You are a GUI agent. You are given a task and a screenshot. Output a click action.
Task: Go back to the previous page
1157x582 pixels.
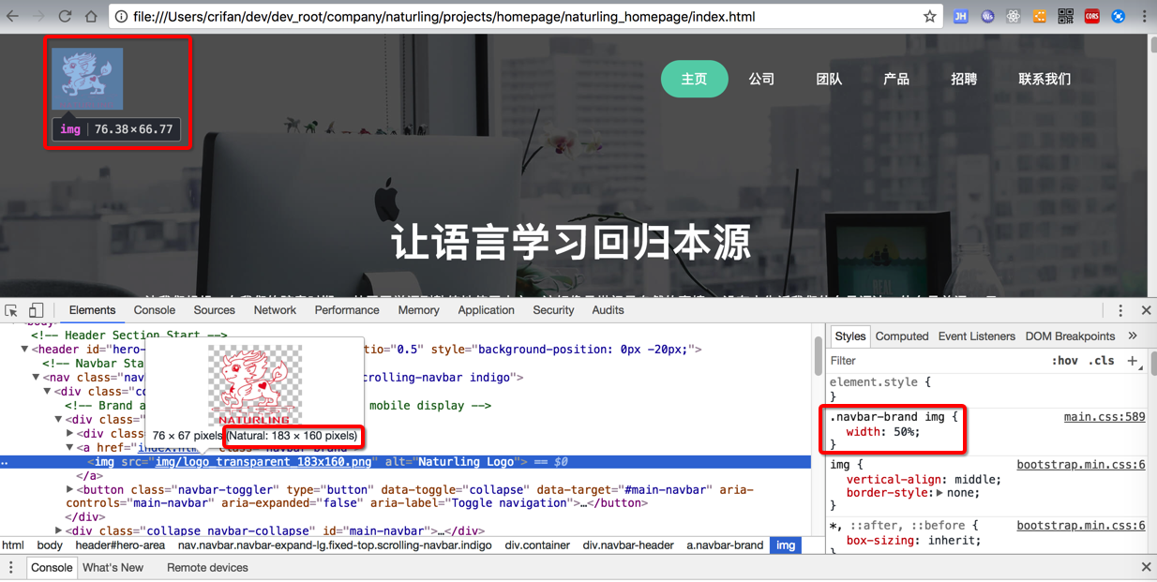13,16
